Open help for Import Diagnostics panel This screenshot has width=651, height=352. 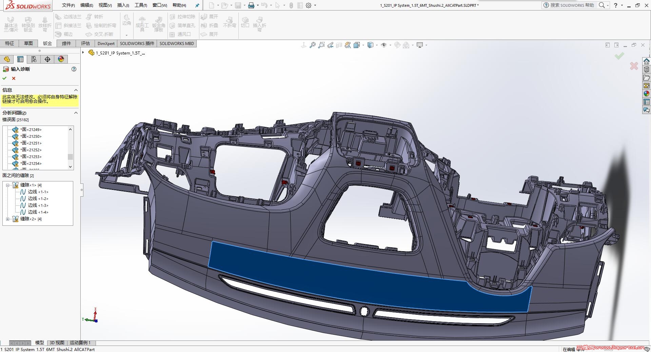click(x=74, y=69)
